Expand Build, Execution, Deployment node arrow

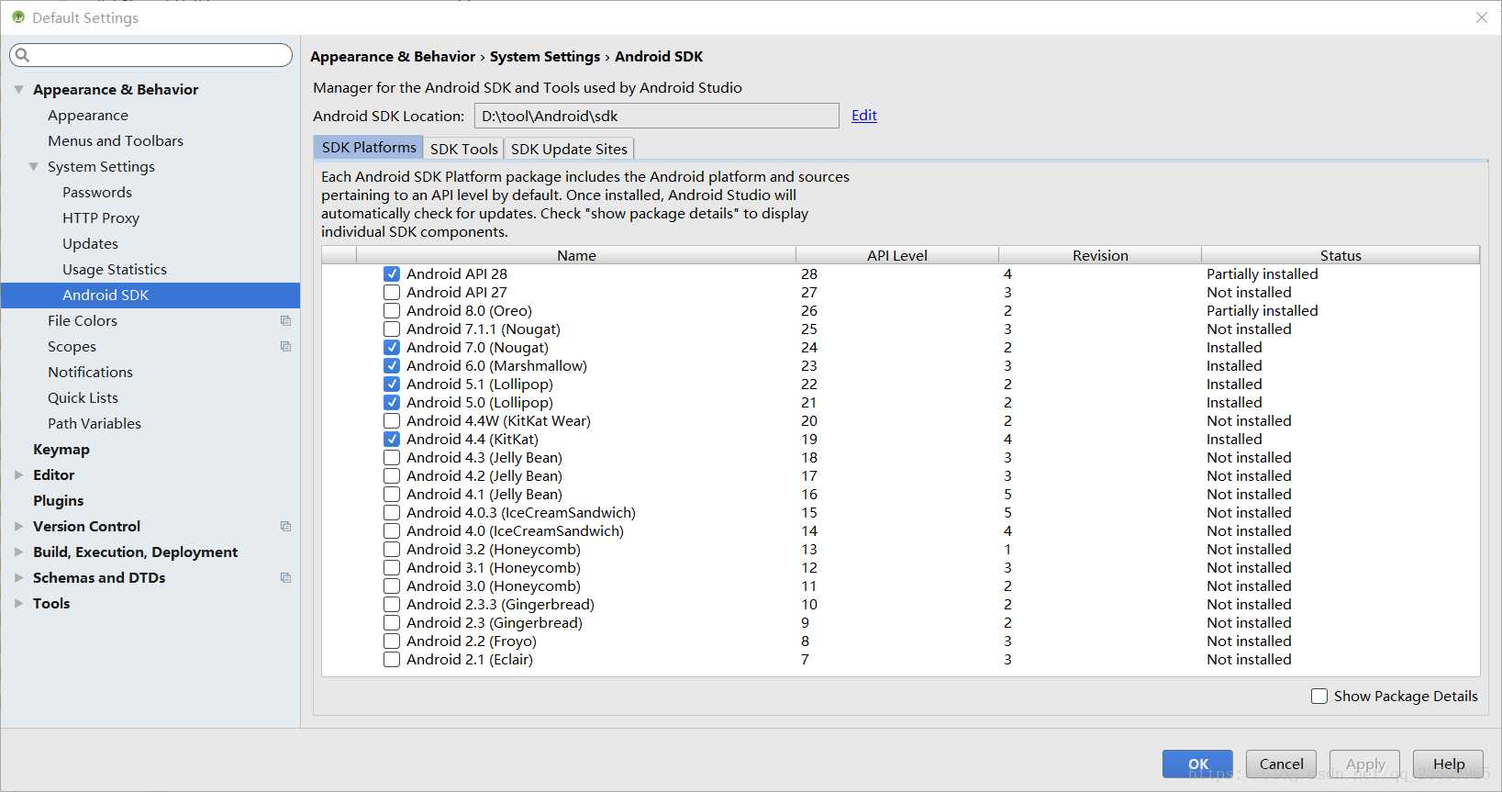(x=18, y=552)
